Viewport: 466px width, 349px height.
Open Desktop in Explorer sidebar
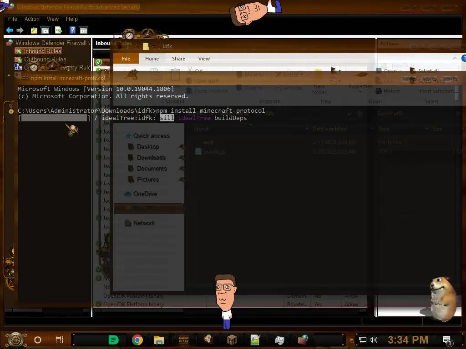tap(144, 147)
